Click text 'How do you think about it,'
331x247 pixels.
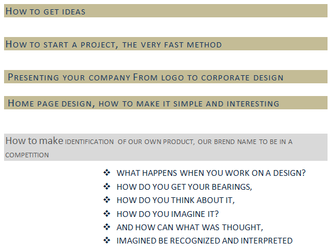point(176,200)
